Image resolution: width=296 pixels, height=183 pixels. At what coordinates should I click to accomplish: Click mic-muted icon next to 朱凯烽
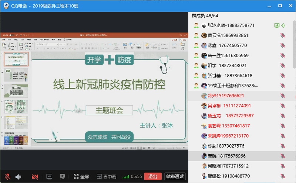pos(283,136)
